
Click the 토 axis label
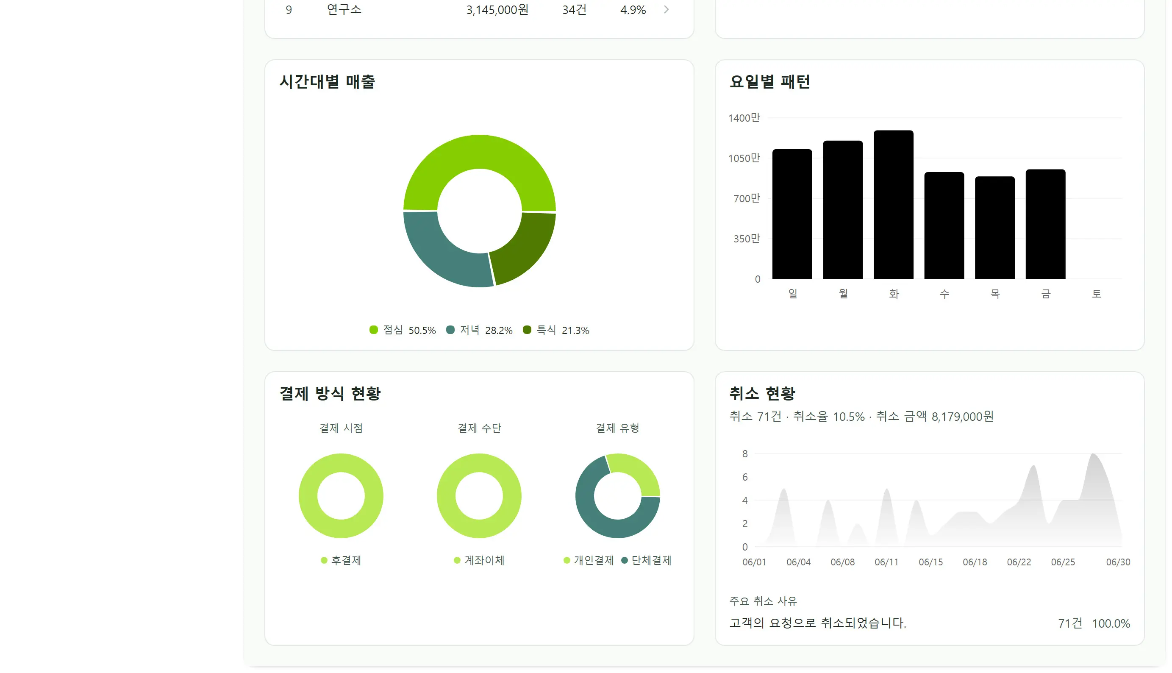[x=1096, y=294]
